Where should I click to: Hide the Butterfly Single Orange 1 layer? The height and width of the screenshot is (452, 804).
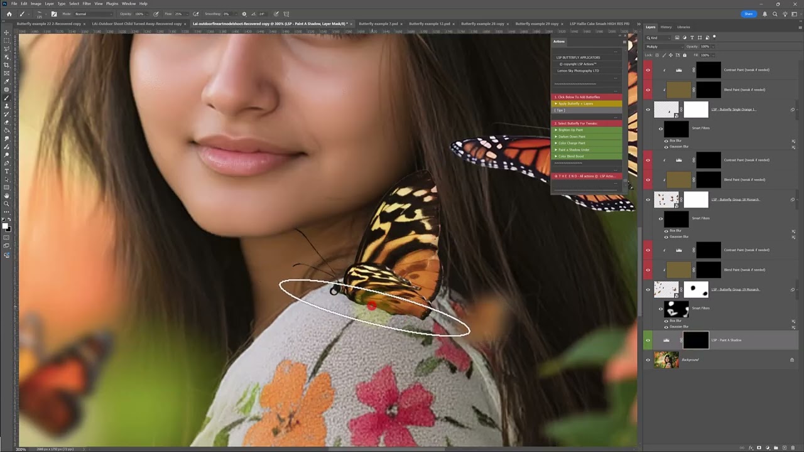coord(648,109)
